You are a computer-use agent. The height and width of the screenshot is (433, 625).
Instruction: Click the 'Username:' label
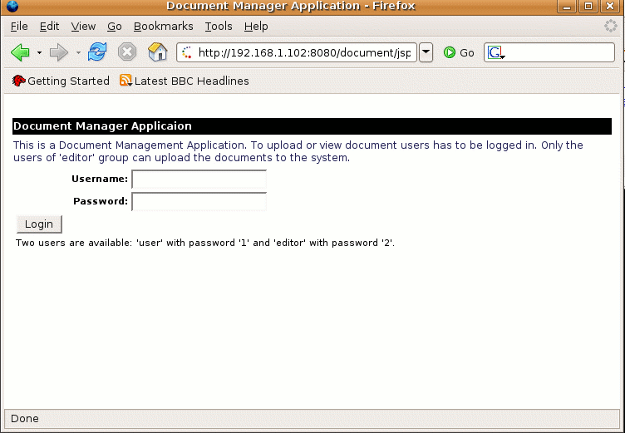point(100,179)
